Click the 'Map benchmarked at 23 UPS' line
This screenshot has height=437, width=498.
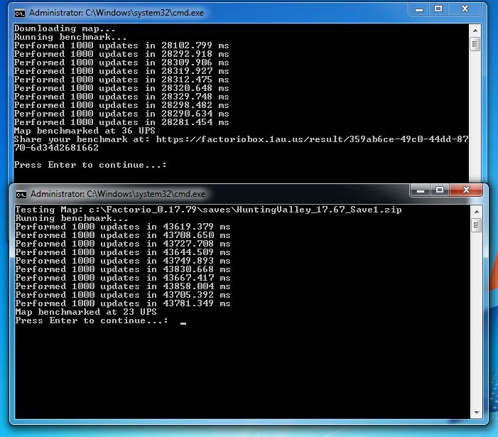click(x=86, y=312)
